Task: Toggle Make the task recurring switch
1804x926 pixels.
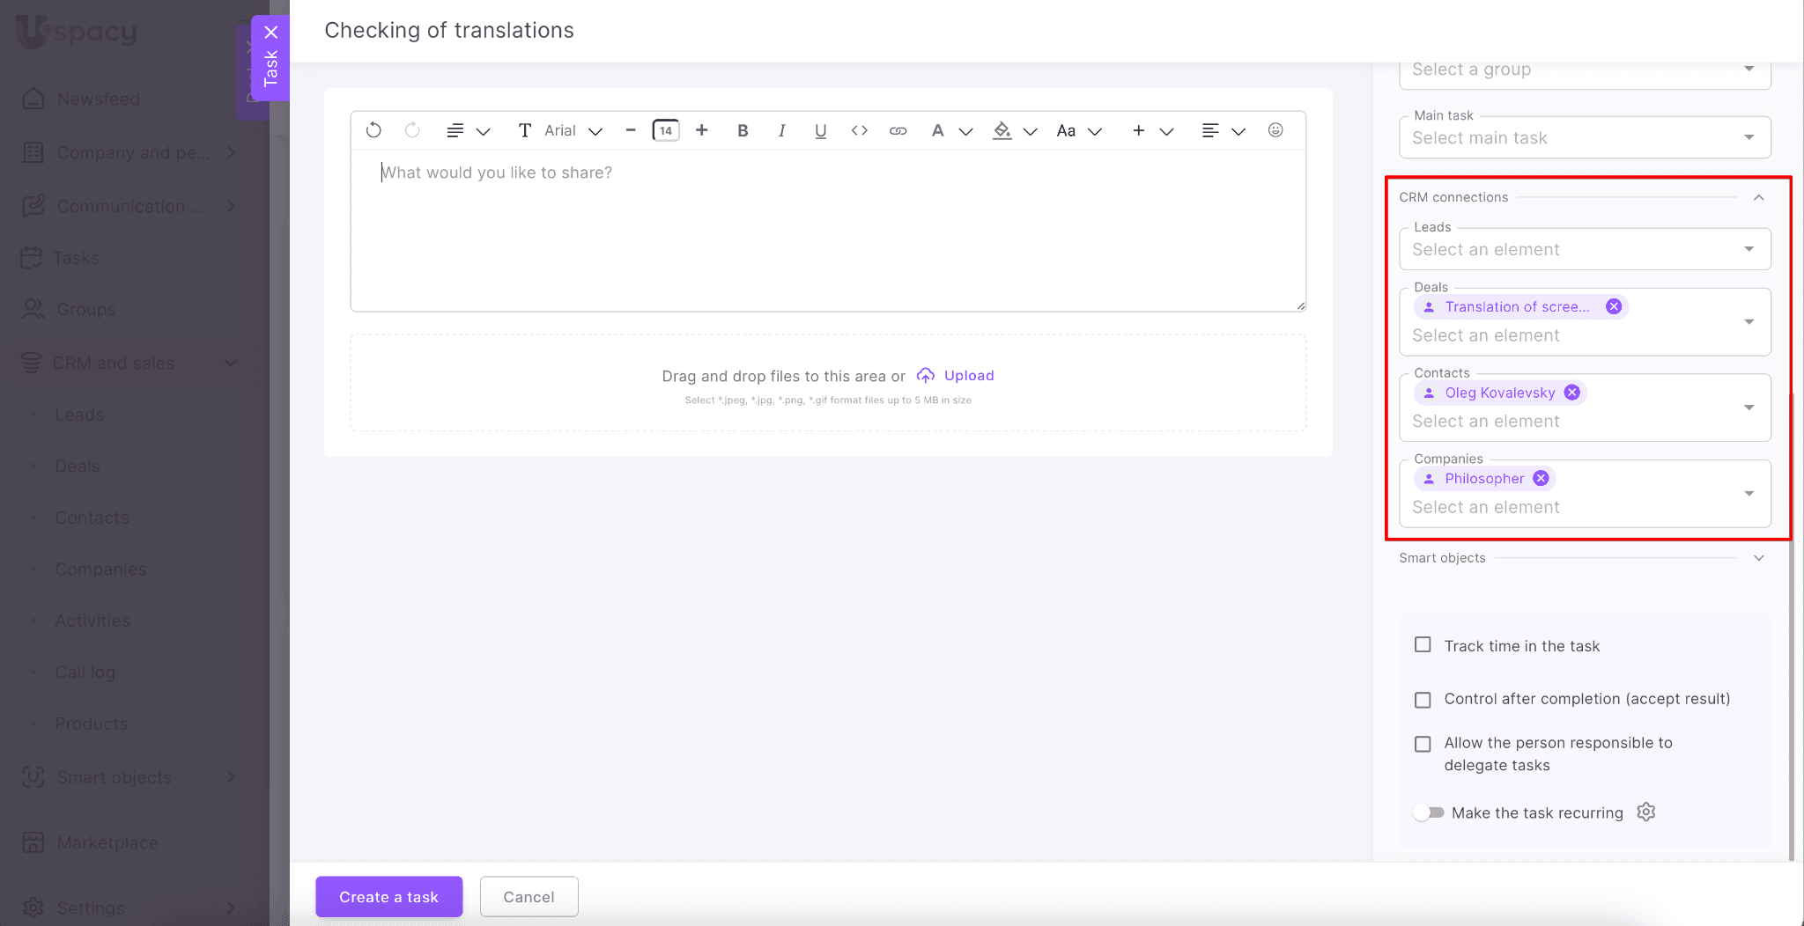Action: point(1429,812)
